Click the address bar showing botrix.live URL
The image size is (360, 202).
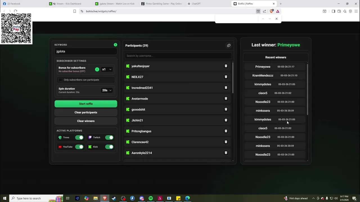167,11
